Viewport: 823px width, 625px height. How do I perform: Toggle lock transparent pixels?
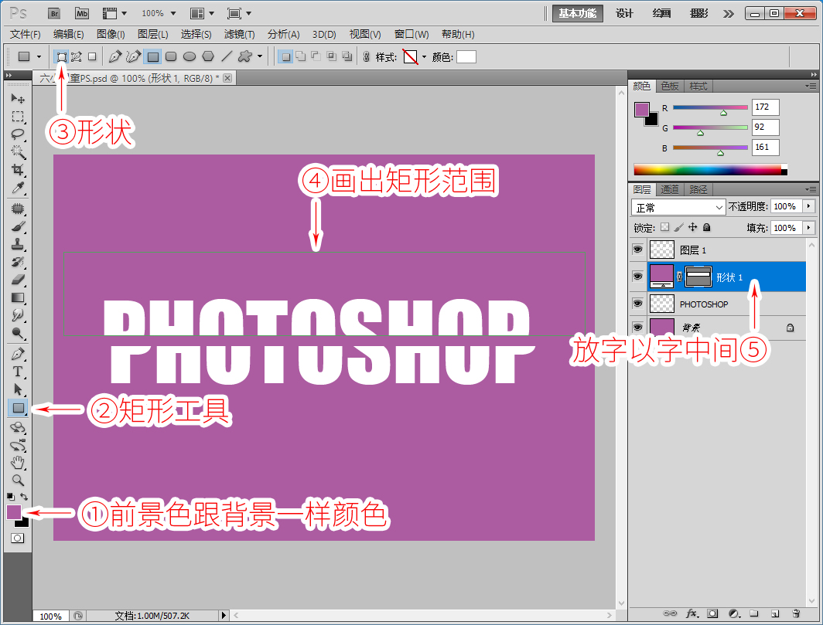tap(665, 227)
